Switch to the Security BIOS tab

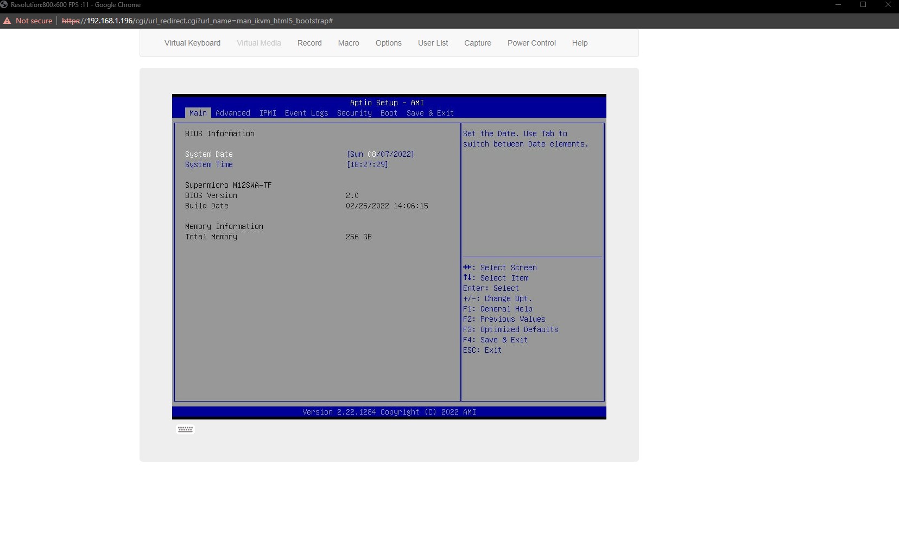pyautogui.click(x=354, y=113)
